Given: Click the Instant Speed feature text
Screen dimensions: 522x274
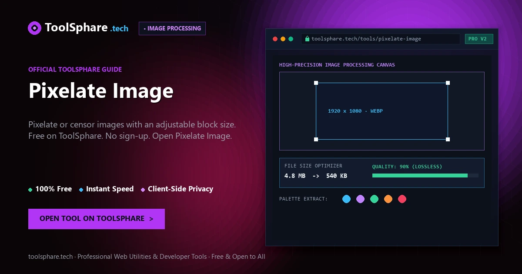Looking at the screenshot, I should [110, 189].
